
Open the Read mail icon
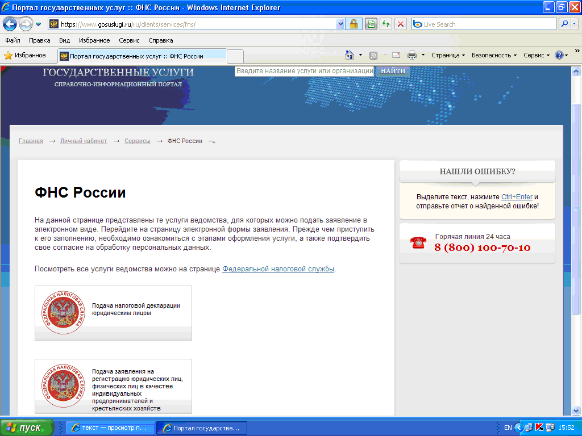(395, 54)
